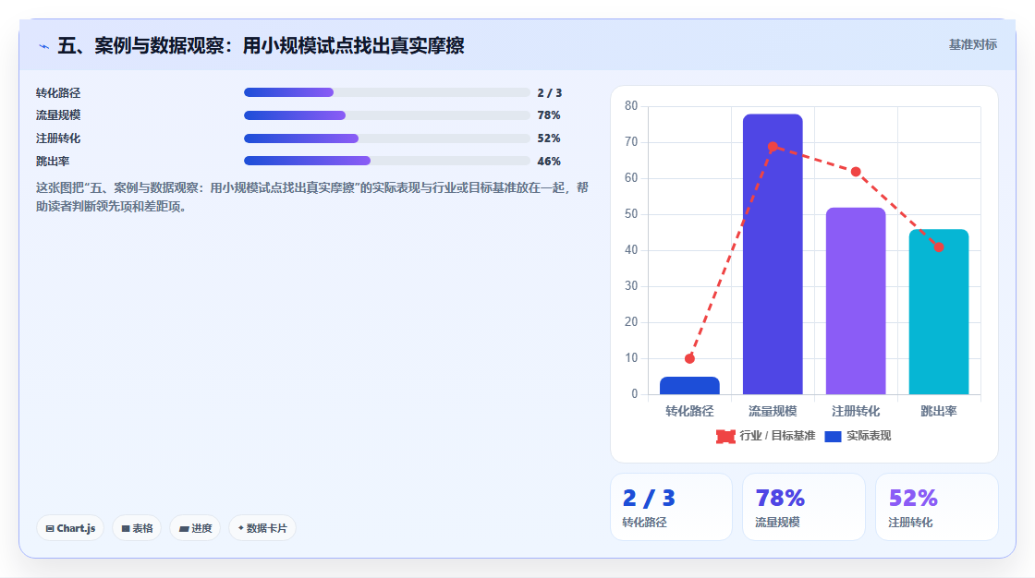Click the 跳出率 row label in the list
The width and height of the screenshot is (1035, 578).
coord(53,162)
